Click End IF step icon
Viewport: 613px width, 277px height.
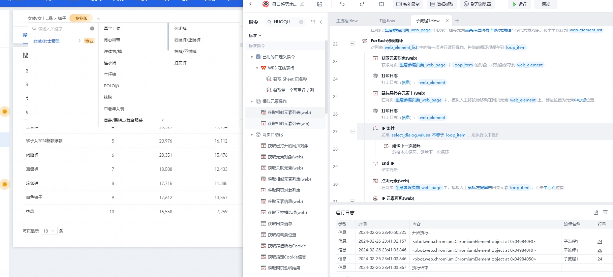click(375, 163)
